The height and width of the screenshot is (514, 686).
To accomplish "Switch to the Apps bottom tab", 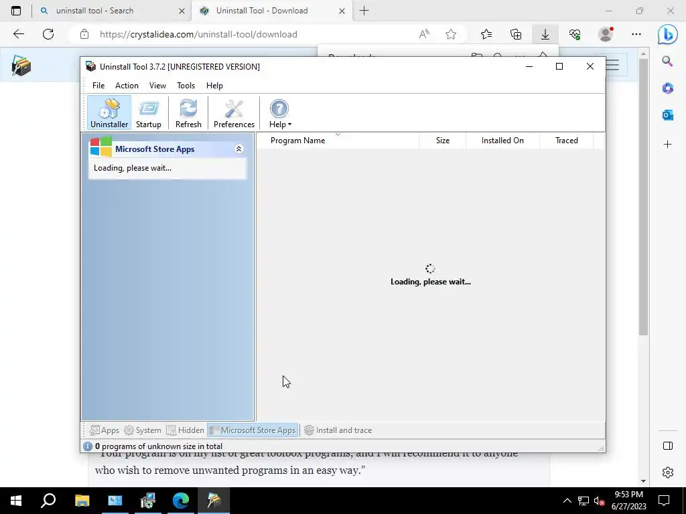I will [104, 430].
